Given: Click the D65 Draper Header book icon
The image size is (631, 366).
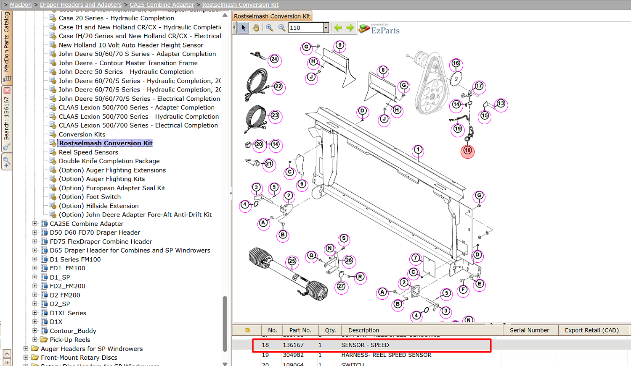Looking at the screenshot, I should 44,250.
